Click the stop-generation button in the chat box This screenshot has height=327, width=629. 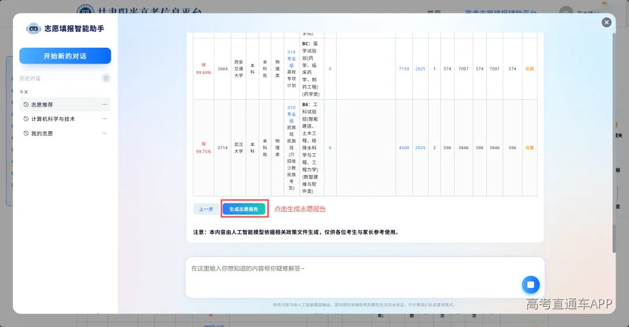[531, 285]
